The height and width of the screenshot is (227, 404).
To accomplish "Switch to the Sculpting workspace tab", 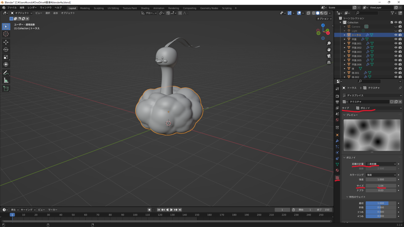I will (99, 8).
